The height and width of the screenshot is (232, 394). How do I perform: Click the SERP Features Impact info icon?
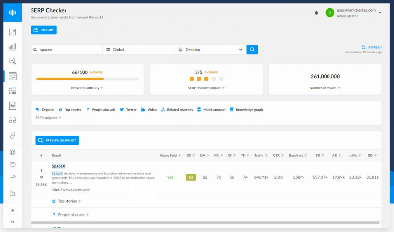pyautogui.click(x=224, y=88)
